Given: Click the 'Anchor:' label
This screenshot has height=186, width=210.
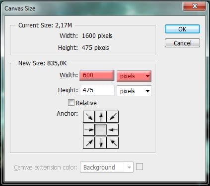Looking at the screenshot, I should tap(67, 114).
